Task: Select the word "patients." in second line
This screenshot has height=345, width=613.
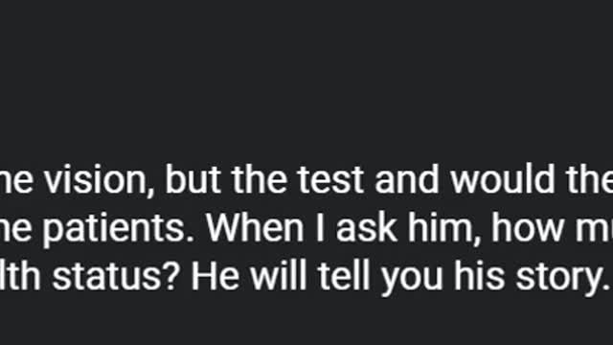Action: coord(119,229)
